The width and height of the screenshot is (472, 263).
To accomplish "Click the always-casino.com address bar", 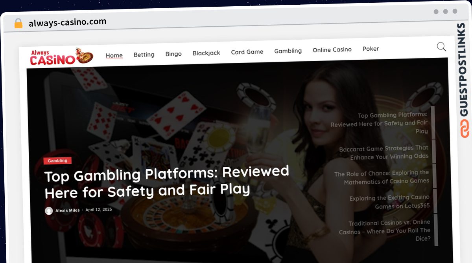I will click(68, 22).
